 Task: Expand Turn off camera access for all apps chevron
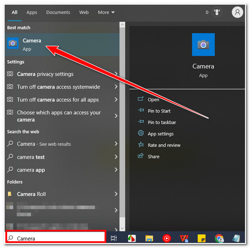(116, 99)
